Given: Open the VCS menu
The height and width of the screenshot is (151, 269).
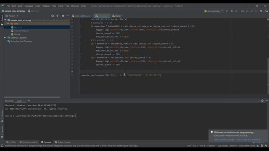Looking at the screenshot, I should click(67, 6).
